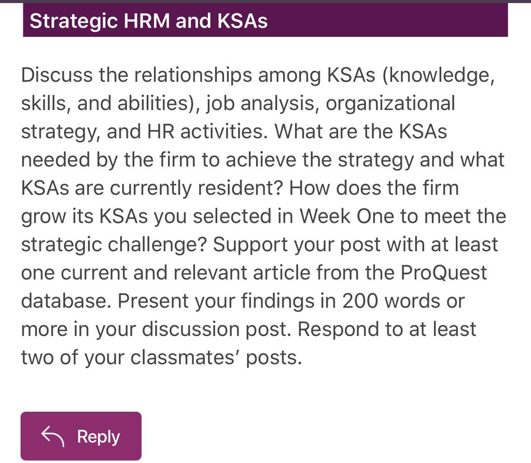
Task: Select the 'Strategic HRM and KSAs' heading
Action: [x=149, y=21]
